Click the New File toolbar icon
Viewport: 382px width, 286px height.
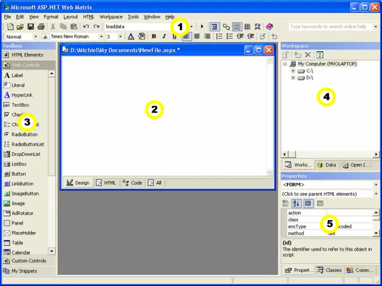[10, 27]
